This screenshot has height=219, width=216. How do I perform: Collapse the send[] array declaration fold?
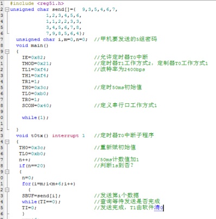click(7, 9)
